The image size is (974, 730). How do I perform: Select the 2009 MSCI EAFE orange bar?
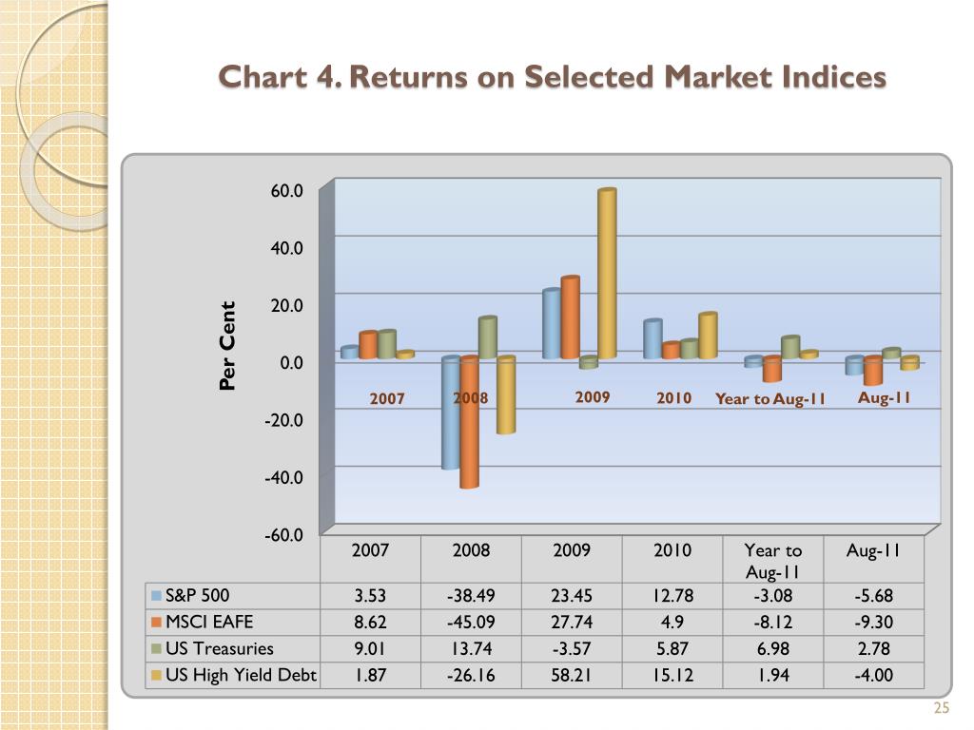(x=571, y=317)
